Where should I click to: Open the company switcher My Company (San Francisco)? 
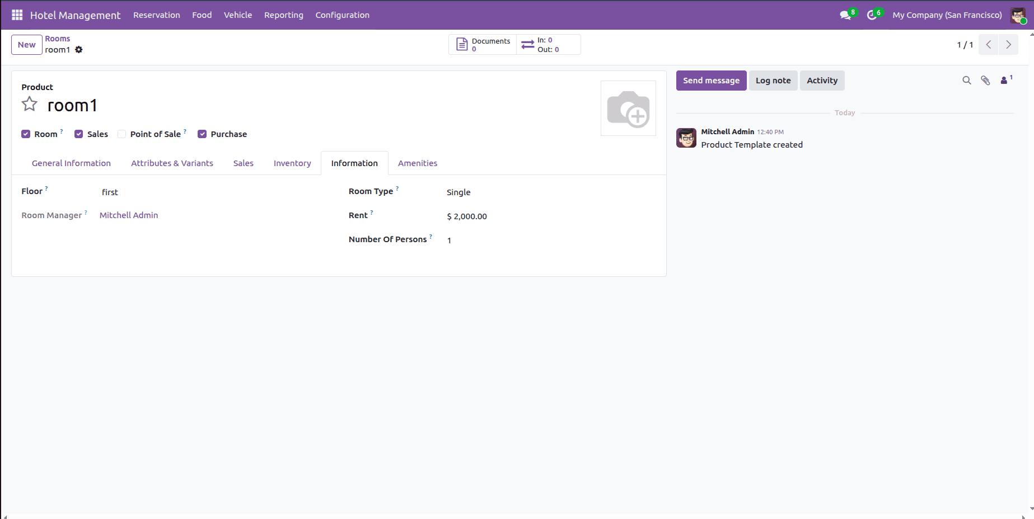pos(947,15)
